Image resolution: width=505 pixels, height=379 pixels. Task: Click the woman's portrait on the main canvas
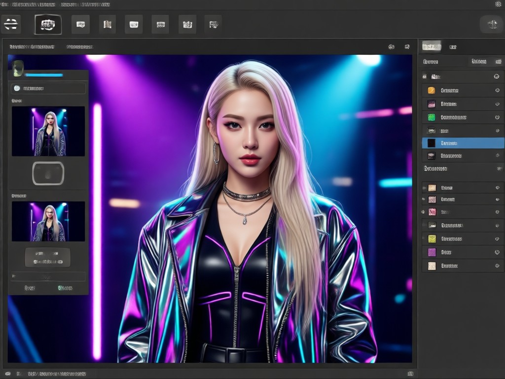248,209
